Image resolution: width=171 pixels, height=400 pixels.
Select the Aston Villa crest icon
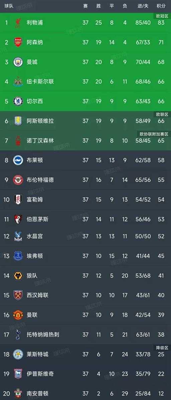[18, 121]
